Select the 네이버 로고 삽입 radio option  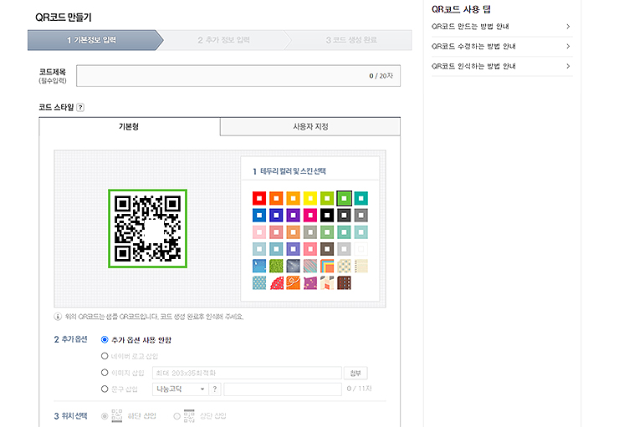click(x=105, y=356)
